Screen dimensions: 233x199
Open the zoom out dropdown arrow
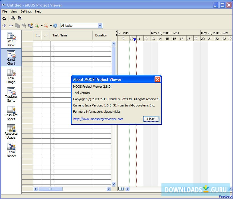[x=51, y=26]
